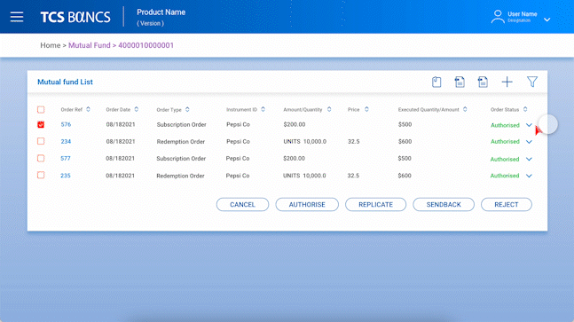This screenshot has width=574, height=322.
Task: Check the checkbox for order 235
Action: 41,176
